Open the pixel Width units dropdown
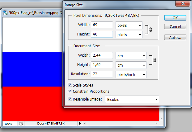 tap(129, 25)
